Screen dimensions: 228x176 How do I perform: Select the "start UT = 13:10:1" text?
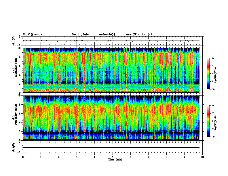click(x=139, y=35)
